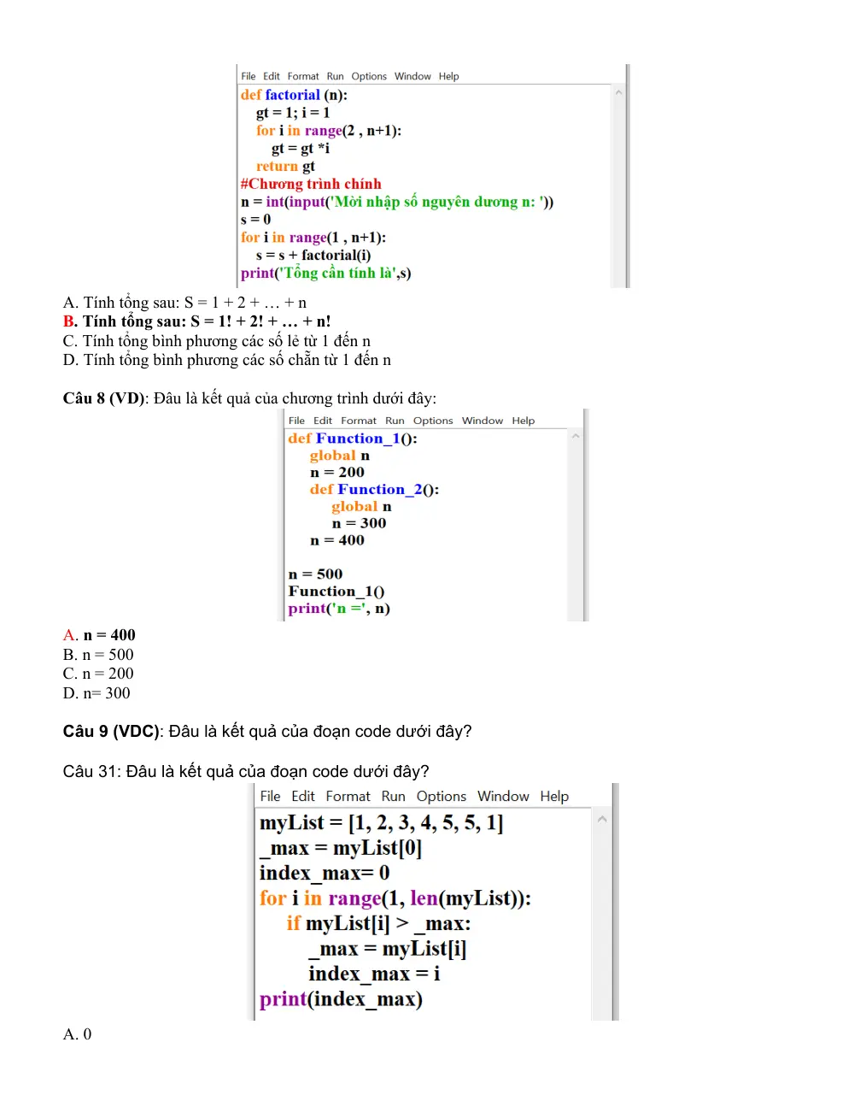Screen dimensions: 854x1107
Task: Open File menu in the factorial code window
Action: [249, 76]
